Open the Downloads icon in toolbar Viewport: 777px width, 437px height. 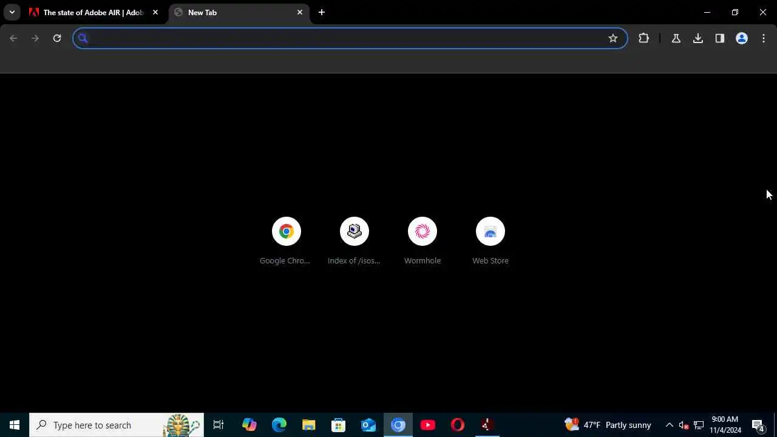pyautogui.click(x=698, y=38)
